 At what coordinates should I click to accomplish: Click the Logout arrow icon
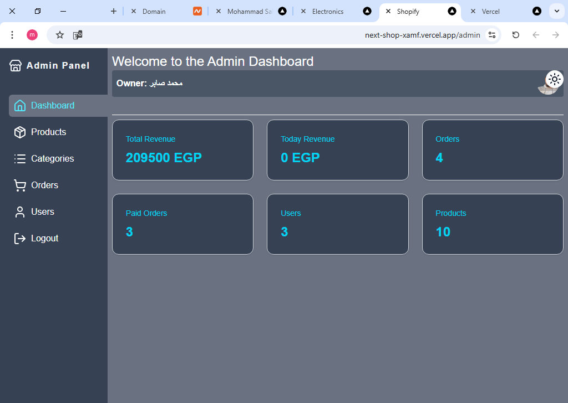20,239
